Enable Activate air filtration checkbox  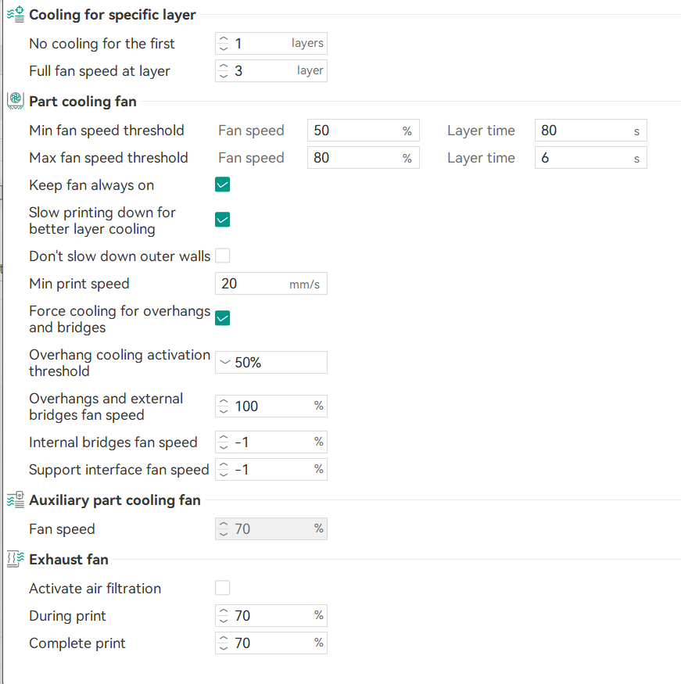(223, 588)
